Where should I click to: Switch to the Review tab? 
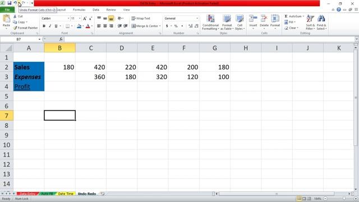pyautogui.click(x=111, y=10)
